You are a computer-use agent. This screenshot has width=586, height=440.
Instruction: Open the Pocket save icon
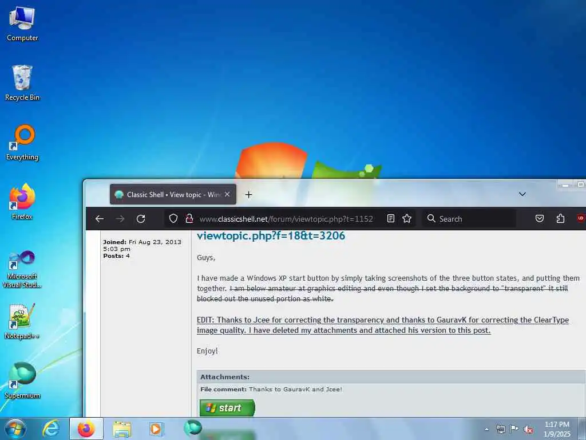[x=540, y=218]
